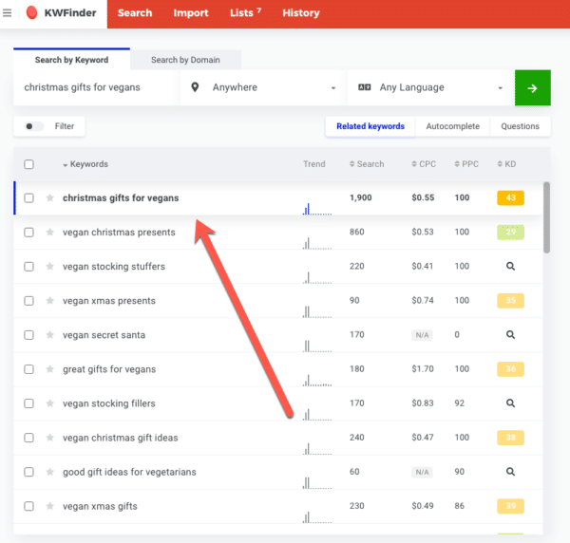Star the 'christmas gifts for vegans' keyword

coord(50,198)
